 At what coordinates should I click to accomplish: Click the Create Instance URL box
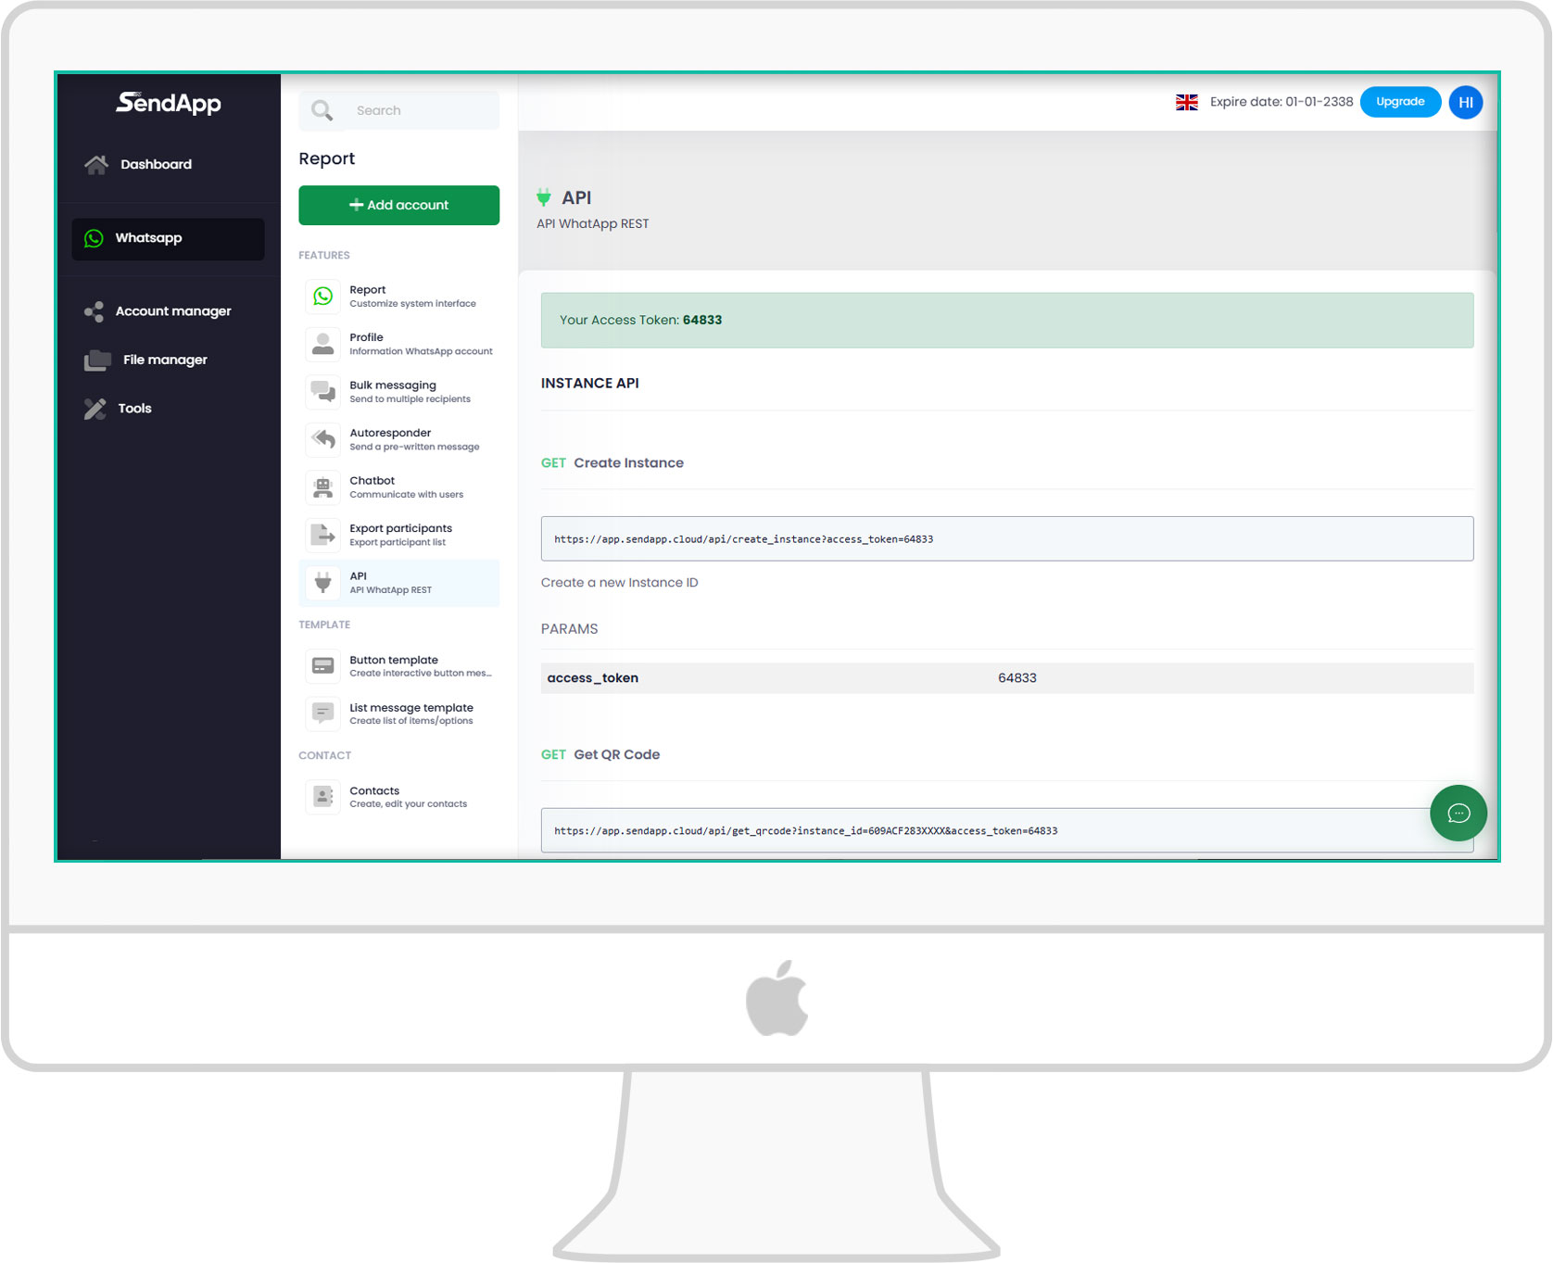pos(1006,538)
